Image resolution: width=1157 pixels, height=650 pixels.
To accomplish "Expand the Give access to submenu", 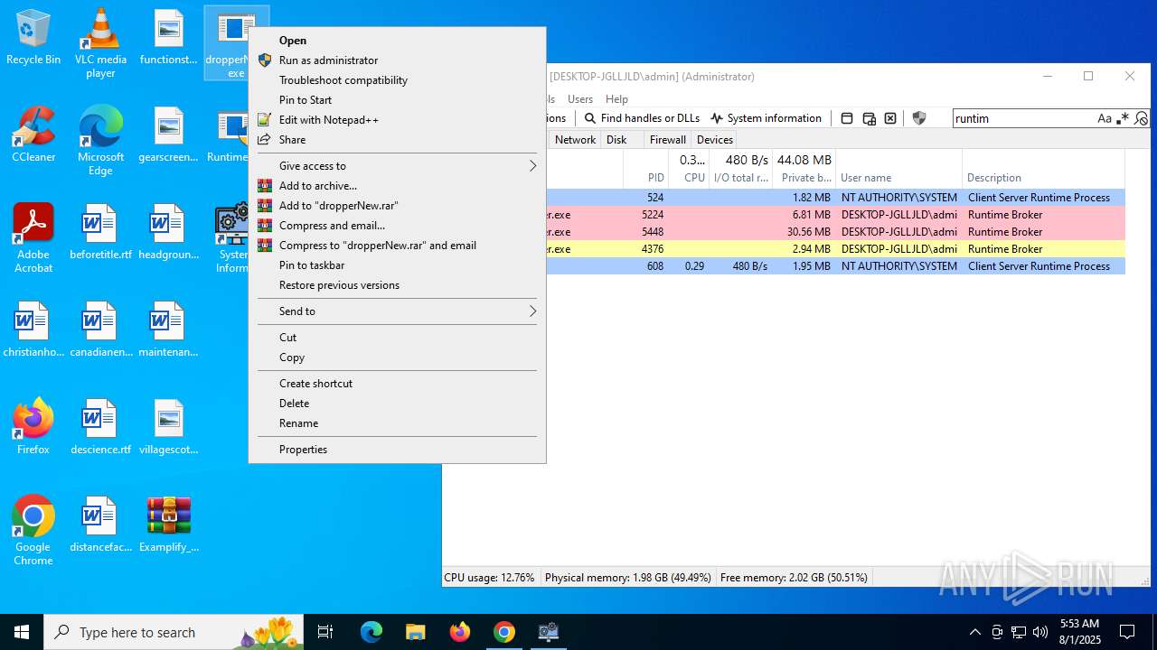I will coord(397,166).
